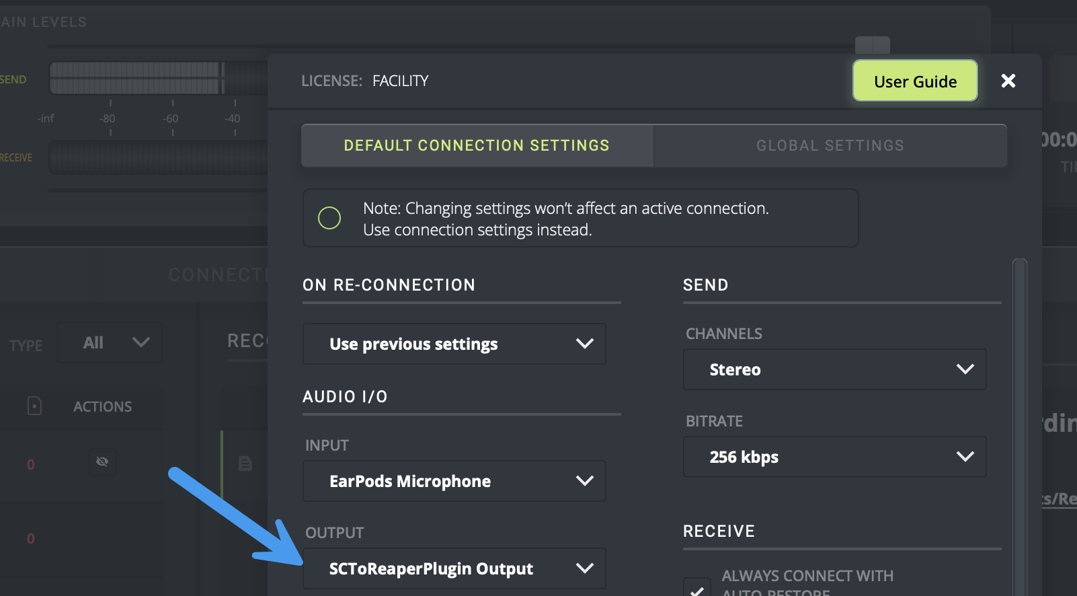Image resolution: width=1077 pixels, height=596 pixels.
Task: Switch to the Global Settings tab
Action: coord(830,145)
